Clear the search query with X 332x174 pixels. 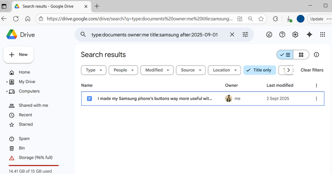(232, 35)
